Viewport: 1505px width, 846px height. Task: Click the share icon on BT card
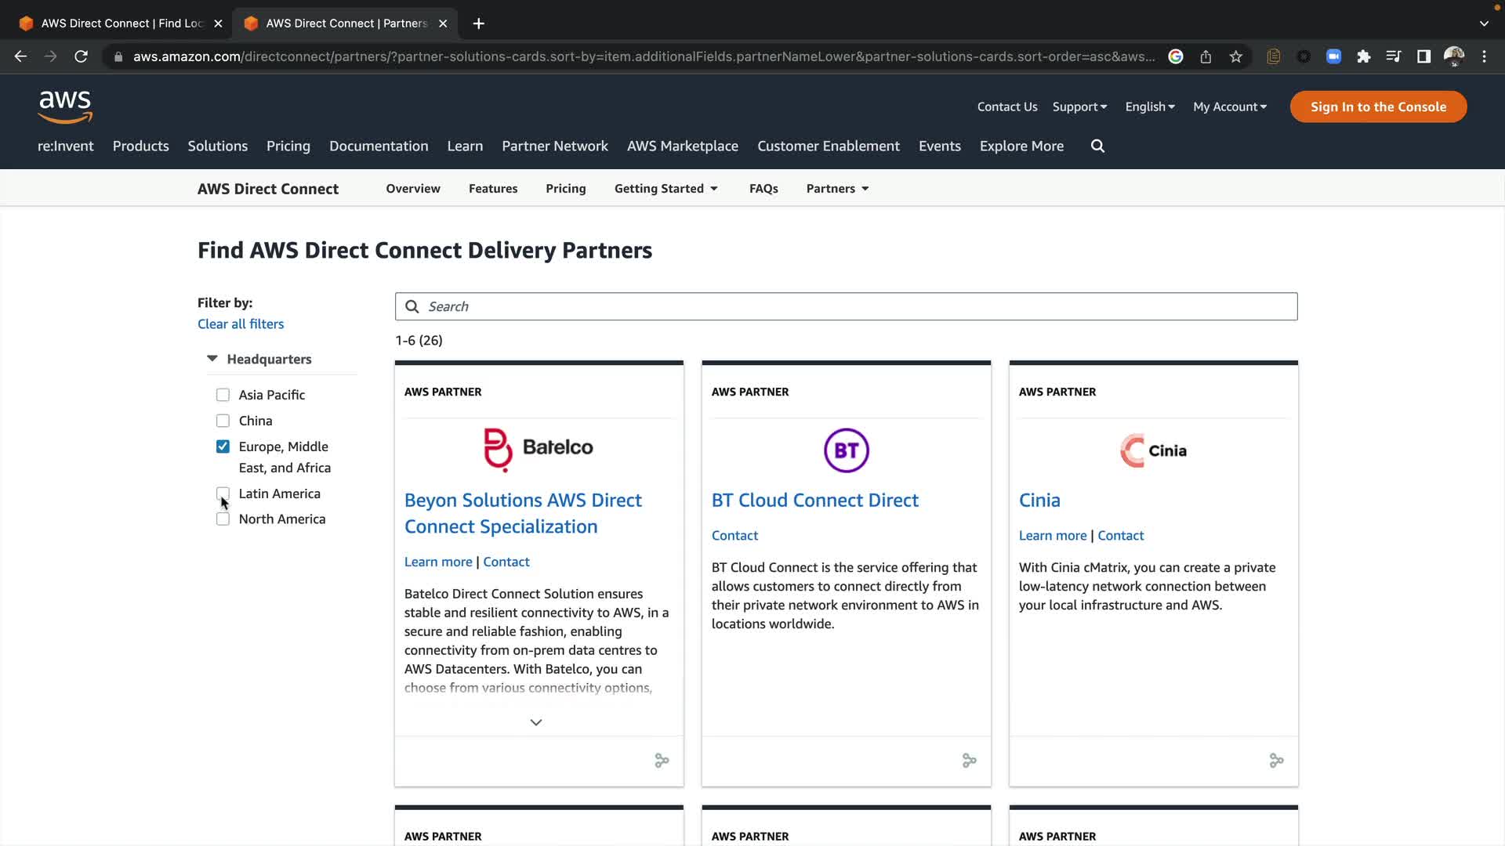pos(969,761)
